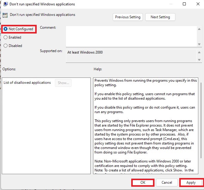Image resolution: width=204 pixels, height=190 pixels.
Task: Cancel the policy dialog
Action: tap(167, 183)
